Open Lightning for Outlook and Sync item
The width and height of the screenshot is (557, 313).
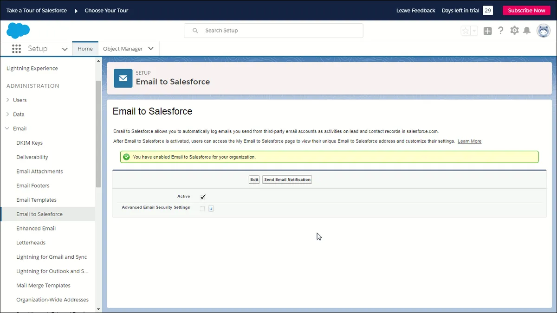pos(52,272)
